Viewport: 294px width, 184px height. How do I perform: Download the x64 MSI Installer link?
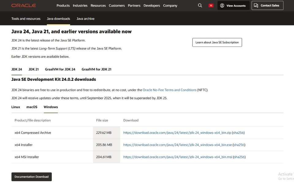(178, 157)
